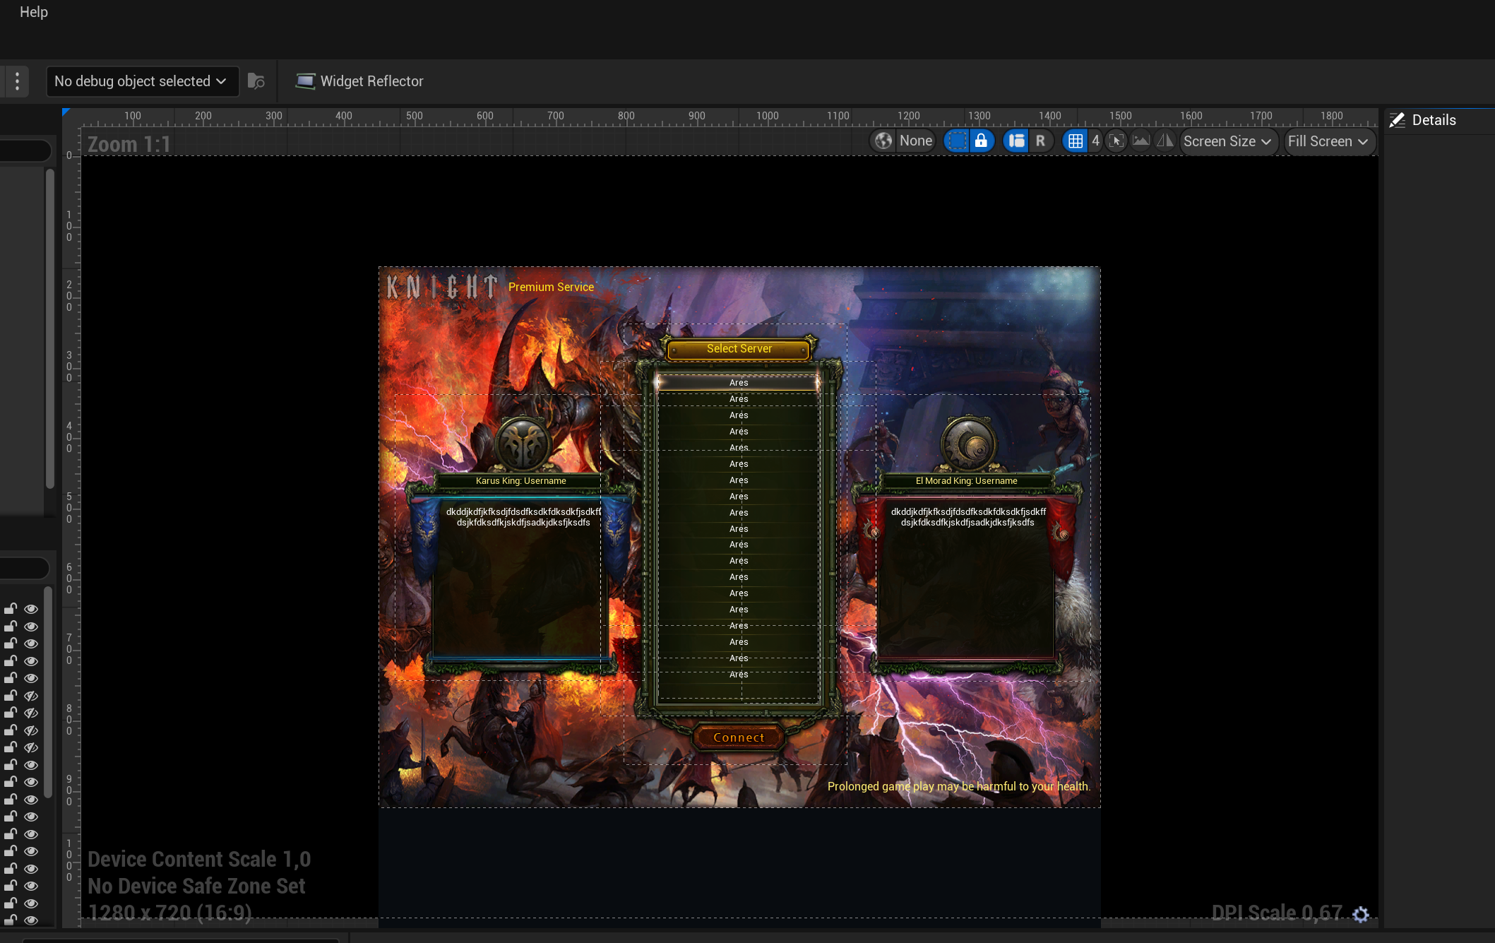The height and width of the screenshot is (943, 1495).
Task: Toggle grid snapping in the designer toolbar
Action: click(x=1075, y=141)
